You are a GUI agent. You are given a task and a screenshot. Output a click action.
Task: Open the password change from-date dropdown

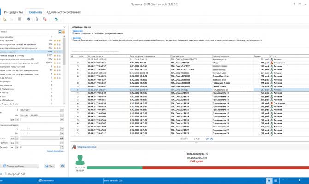[62, 129]
